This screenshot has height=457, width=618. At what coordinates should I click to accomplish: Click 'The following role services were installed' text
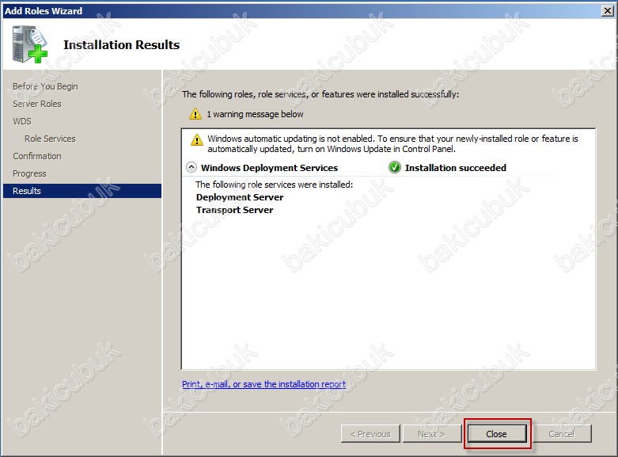275,185
